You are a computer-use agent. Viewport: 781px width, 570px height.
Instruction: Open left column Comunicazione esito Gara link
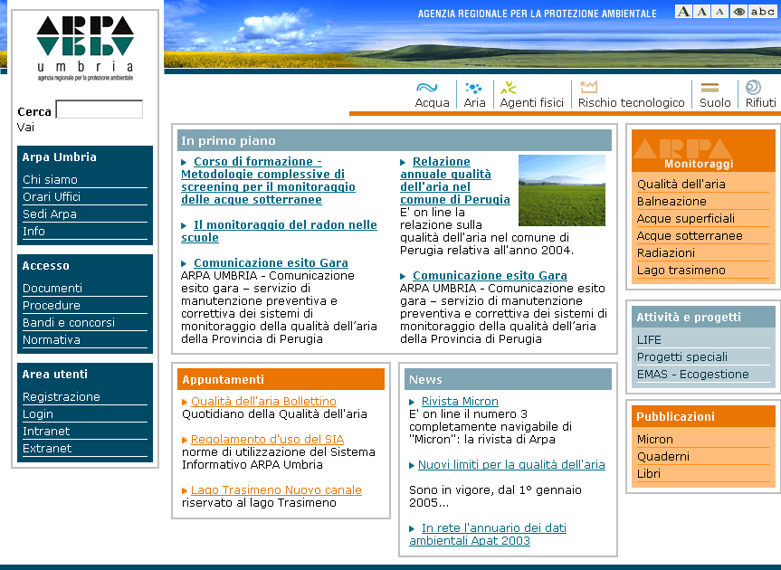271,262
